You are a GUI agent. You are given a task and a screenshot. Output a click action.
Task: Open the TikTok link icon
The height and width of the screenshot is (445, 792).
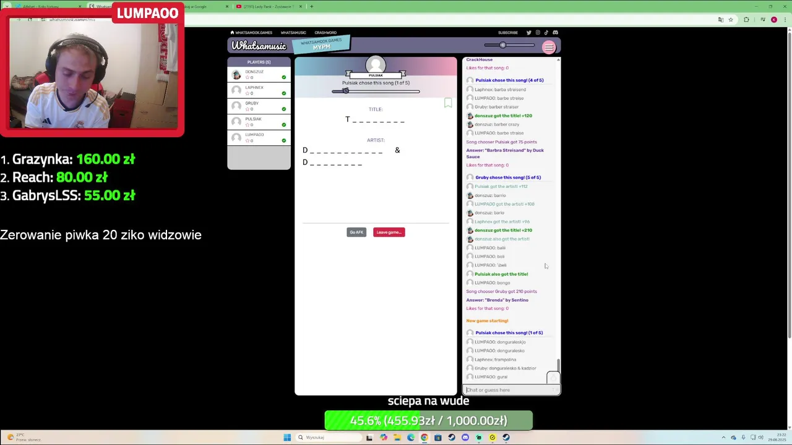(x=546, y=33)
